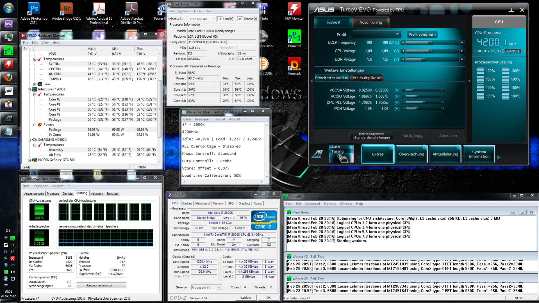Image resolution: width=539 pixels, height=303 pixels.
Task: Click the CPU-Z taskbar icon
Action: pos(8,24)
